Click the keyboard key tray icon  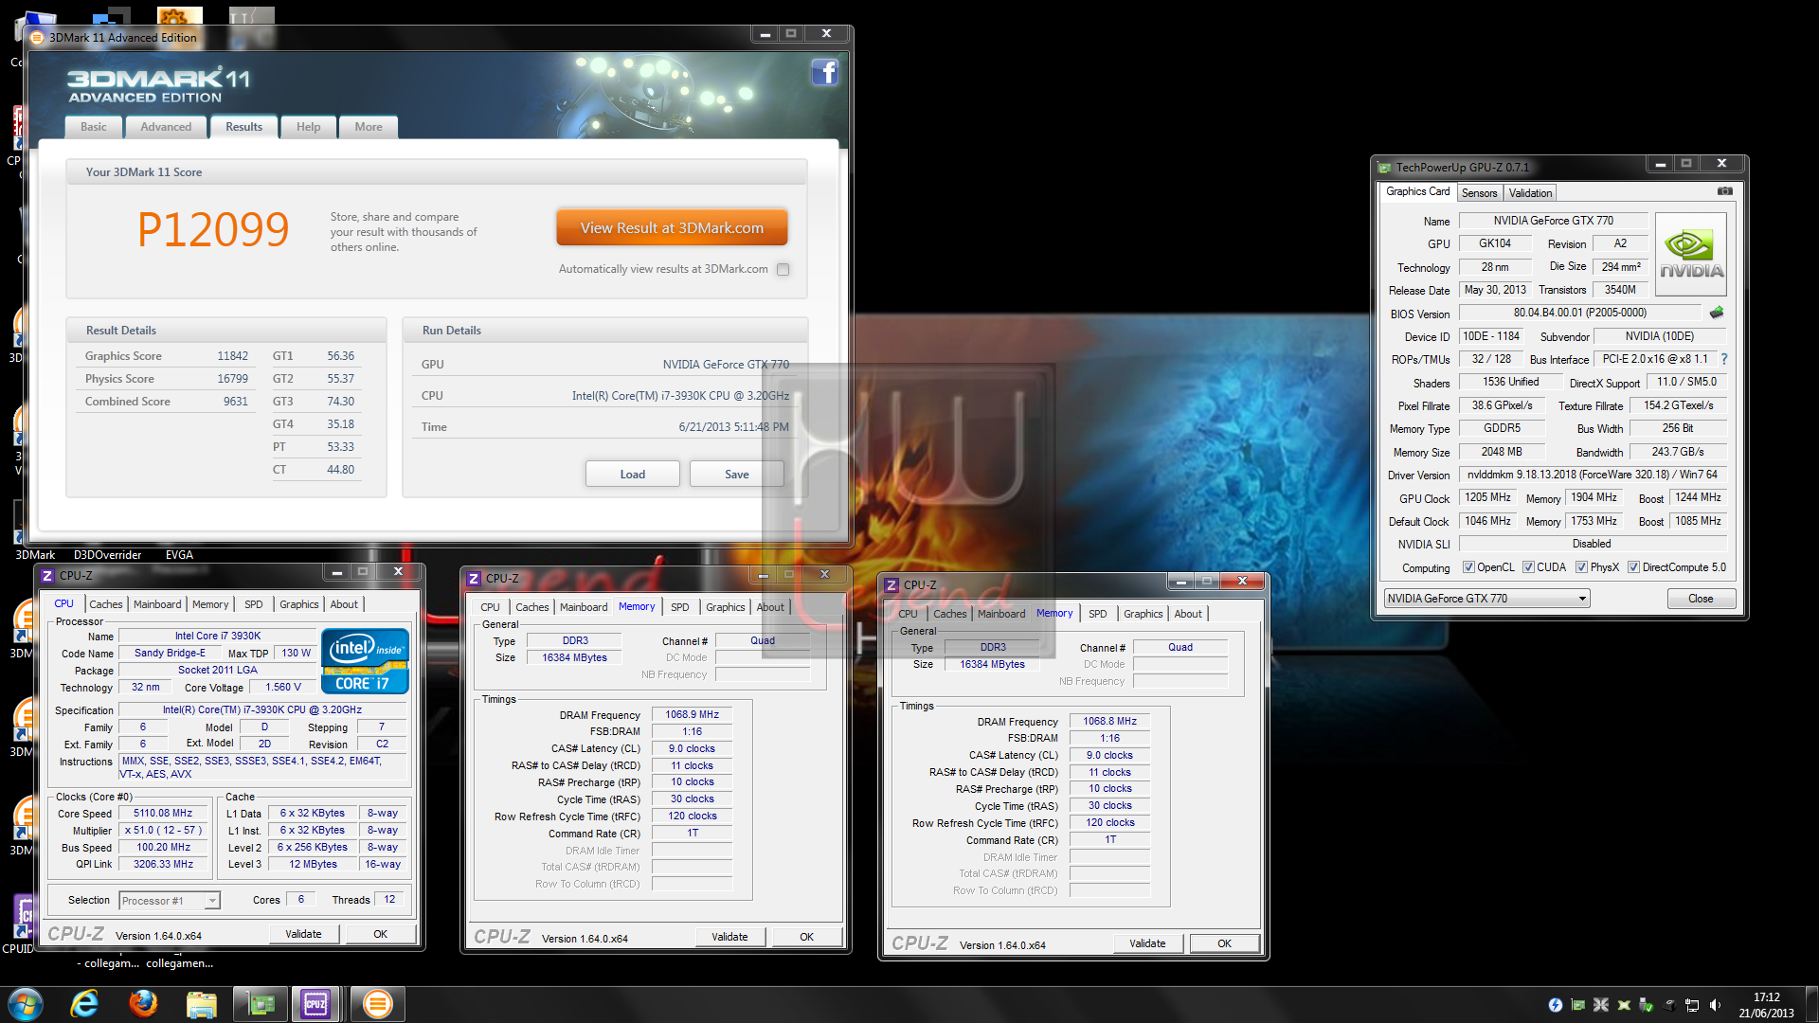tap(1669, 1005)
